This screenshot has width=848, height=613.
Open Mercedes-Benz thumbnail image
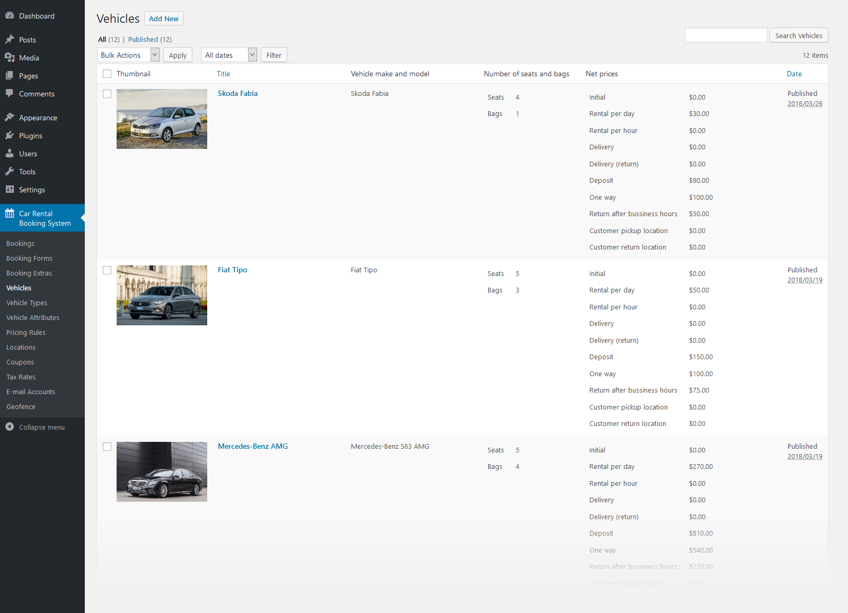pos(162,472)
